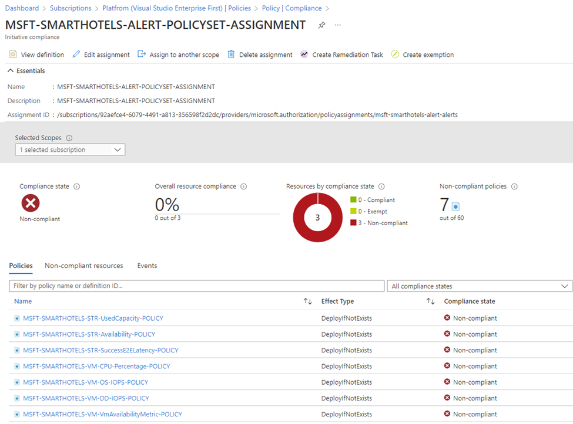Viewport: 573px width, 424px height.
Task: Click policy icon for VM-VmAvailabilityMetric-POLICY row
Action: pyautogui.click(x=17, y=415)
